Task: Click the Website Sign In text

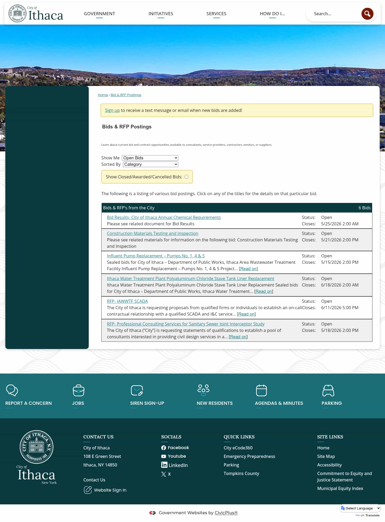Action: pos(110,490)
